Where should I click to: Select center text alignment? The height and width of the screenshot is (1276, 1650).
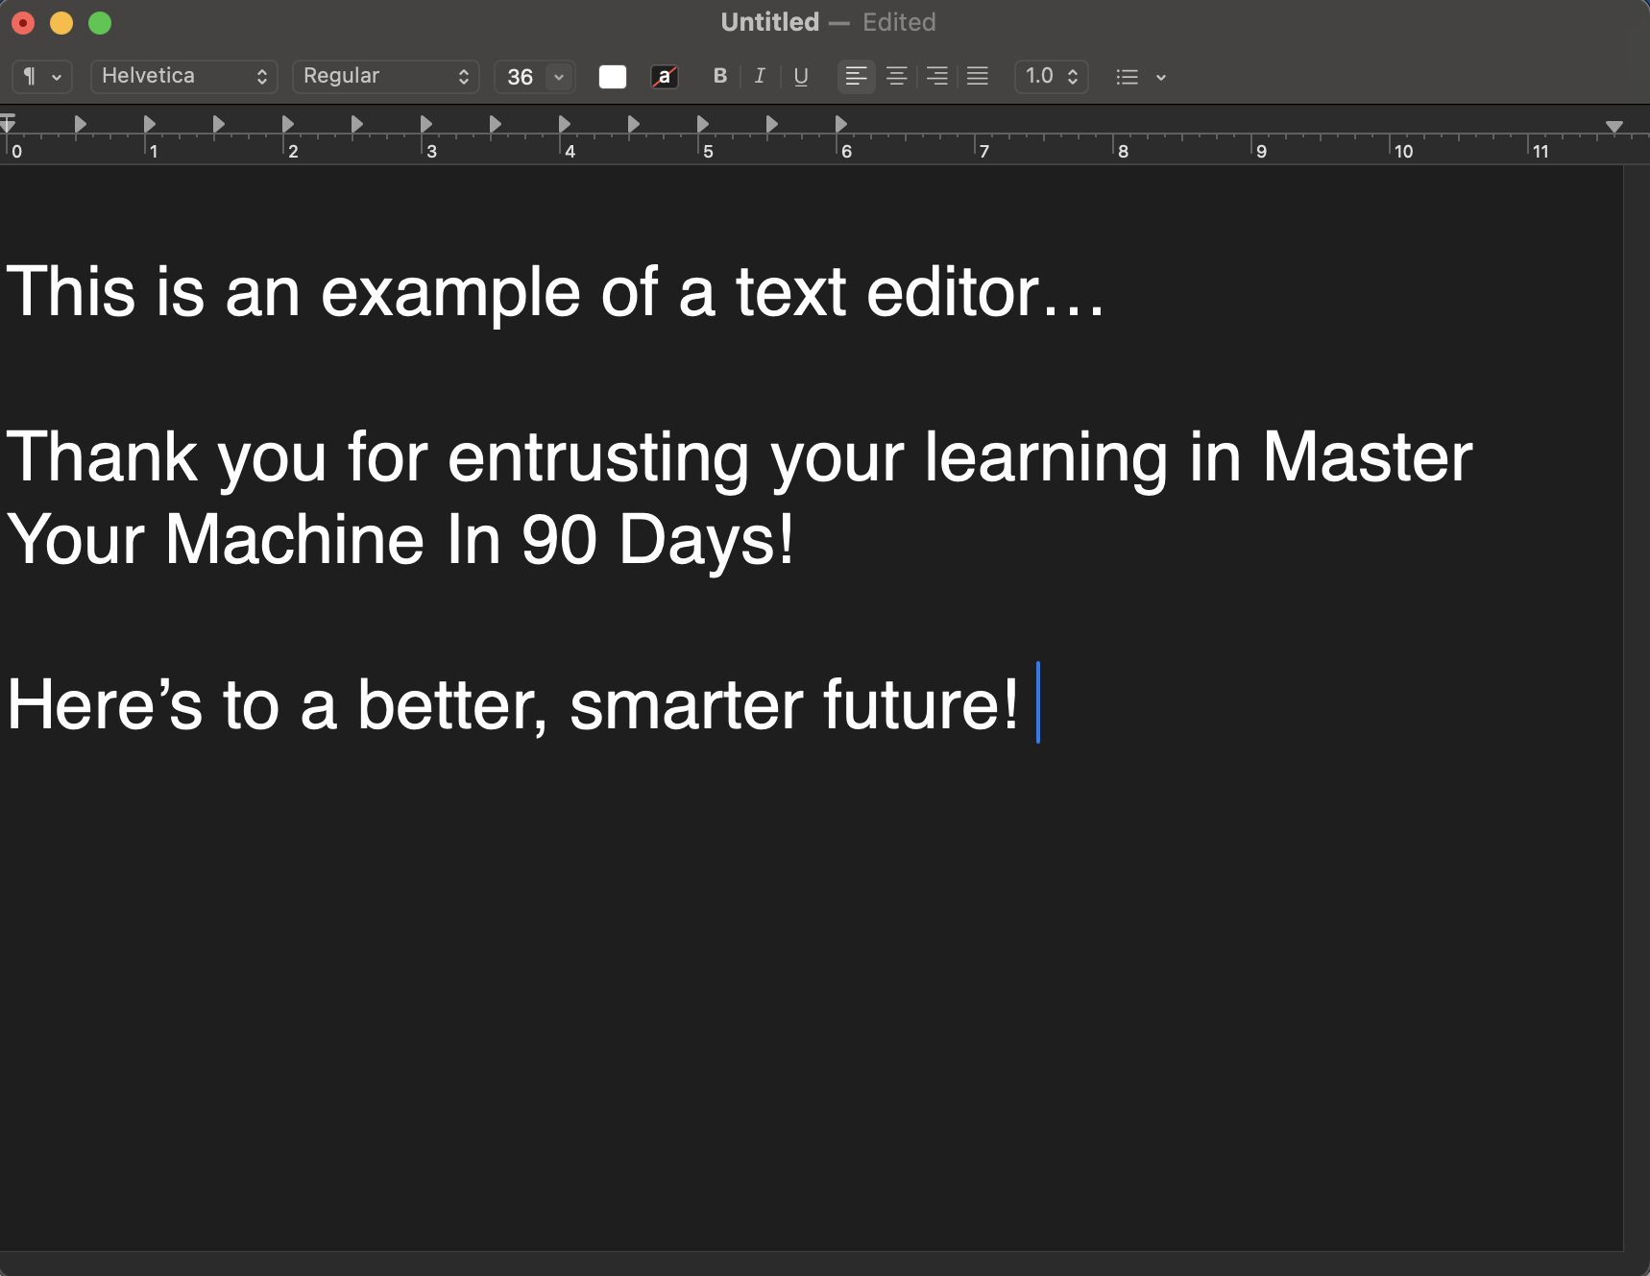(896, 76)
